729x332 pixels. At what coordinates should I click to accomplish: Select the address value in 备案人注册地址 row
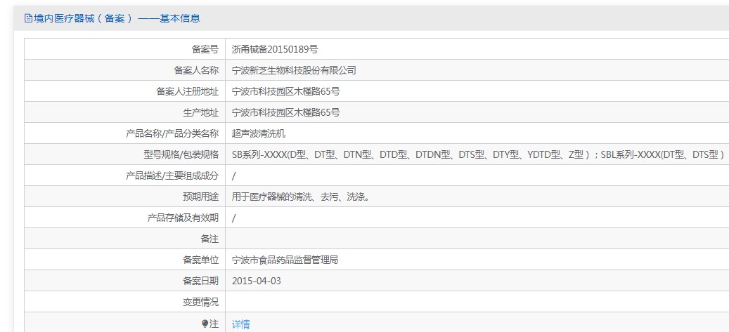coord(286,91)
